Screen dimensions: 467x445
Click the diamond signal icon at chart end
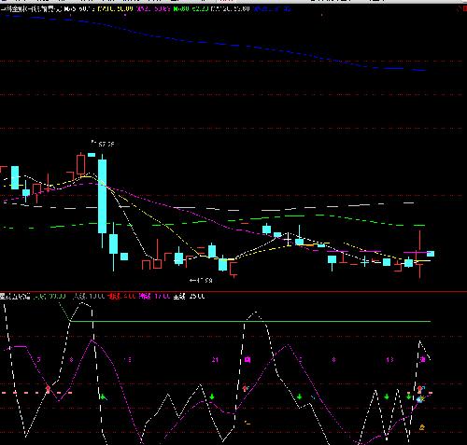tap(420, 399)
